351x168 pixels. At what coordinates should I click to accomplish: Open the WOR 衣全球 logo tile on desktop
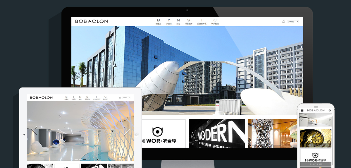point(164,133)
